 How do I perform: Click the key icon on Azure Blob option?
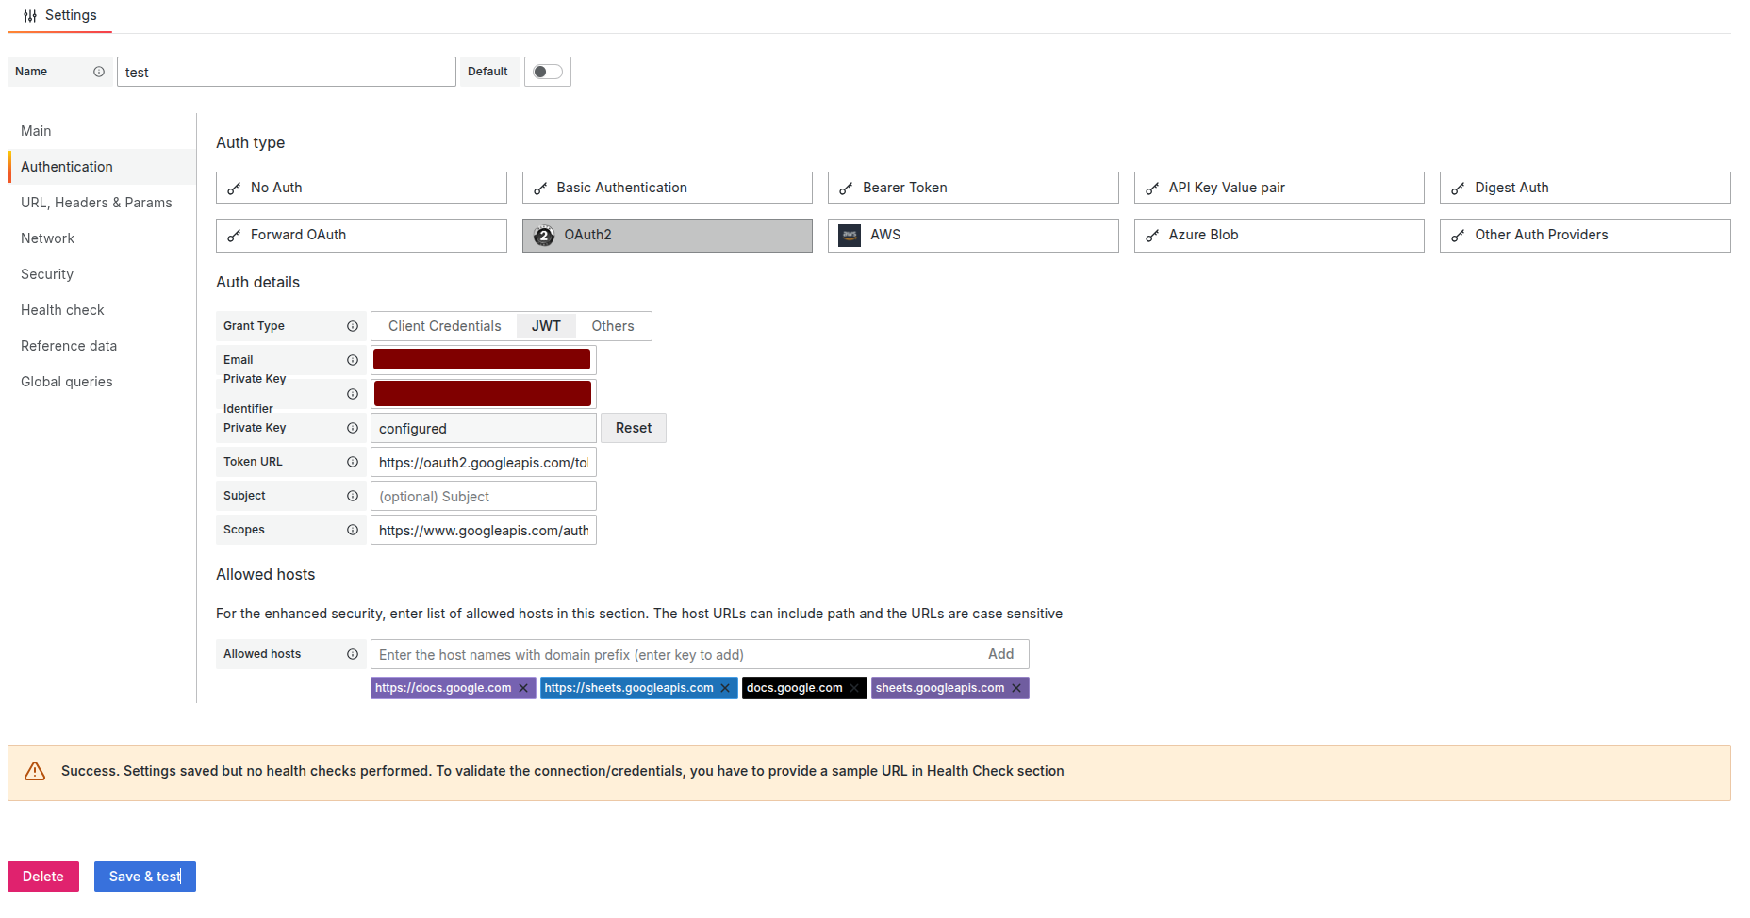(x=1152, y=235)
